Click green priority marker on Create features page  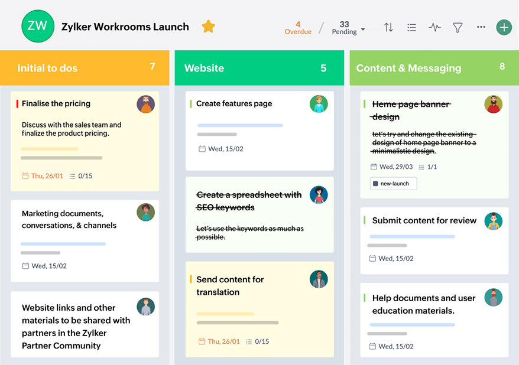point(191,104)
